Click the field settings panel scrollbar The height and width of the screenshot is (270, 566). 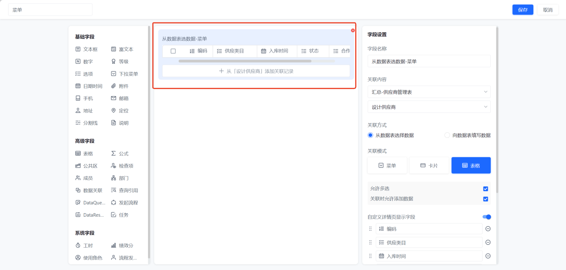click(x=497, y=110)
